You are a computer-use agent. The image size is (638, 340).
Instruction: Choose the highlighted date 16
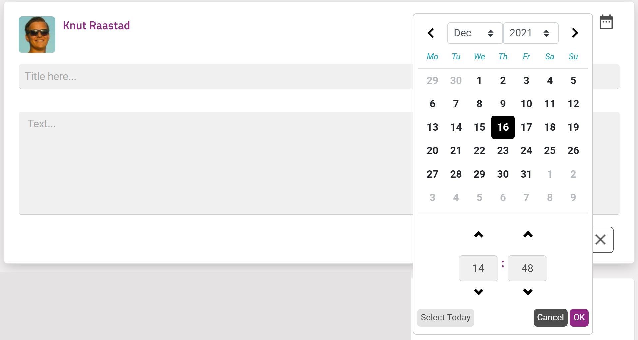tap(503, 127)
